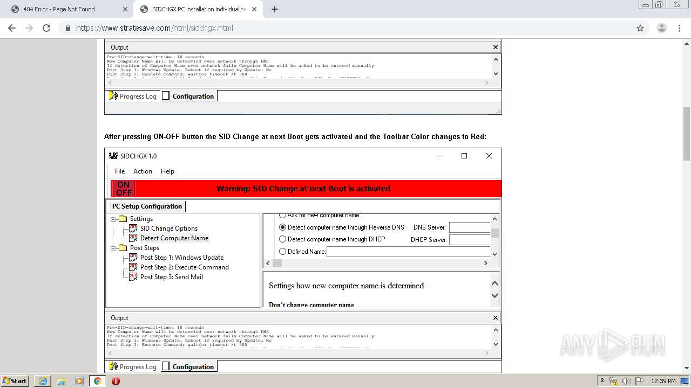
Task: Open the Chrome profile avatar
Action: tap(661, 28)
